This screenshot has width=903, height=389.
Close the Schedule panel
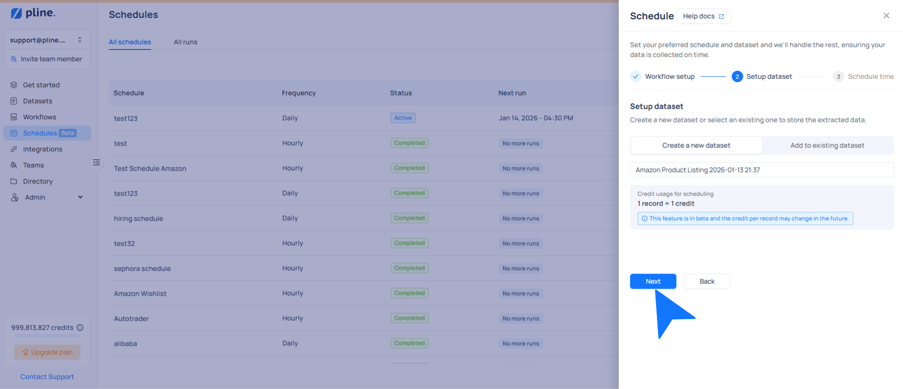(x=886, y=16)
